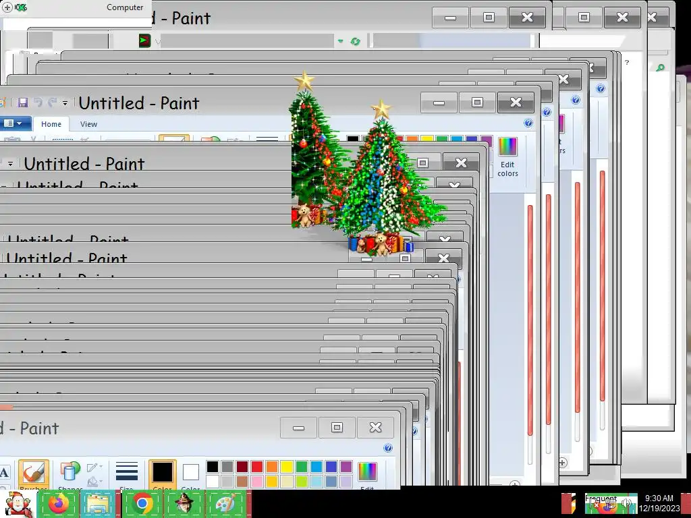Select the Brushes tool in bottom Paint window
The width and height of the screenshot is (691, 518).
34,475
